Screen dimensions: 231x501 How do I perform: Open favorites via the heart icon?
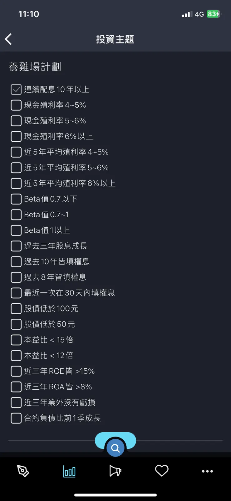point(162,471)
